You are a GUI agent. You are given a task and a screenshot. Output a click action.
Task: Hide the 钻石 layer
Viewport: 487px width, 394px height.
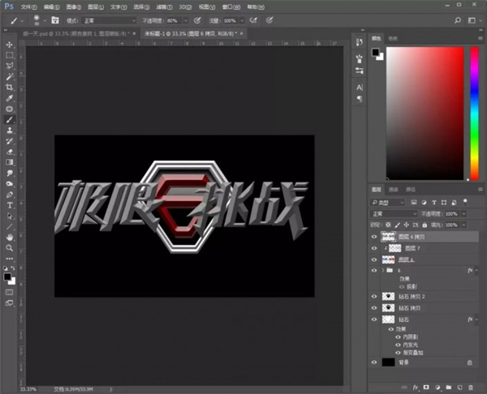374,319
